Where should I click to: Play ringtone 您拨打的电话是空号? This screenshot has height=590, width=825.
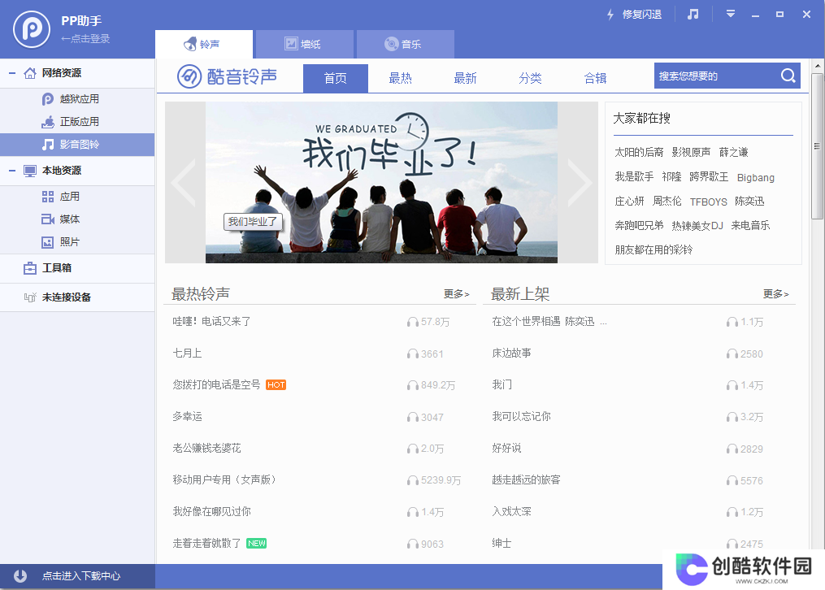216,385
